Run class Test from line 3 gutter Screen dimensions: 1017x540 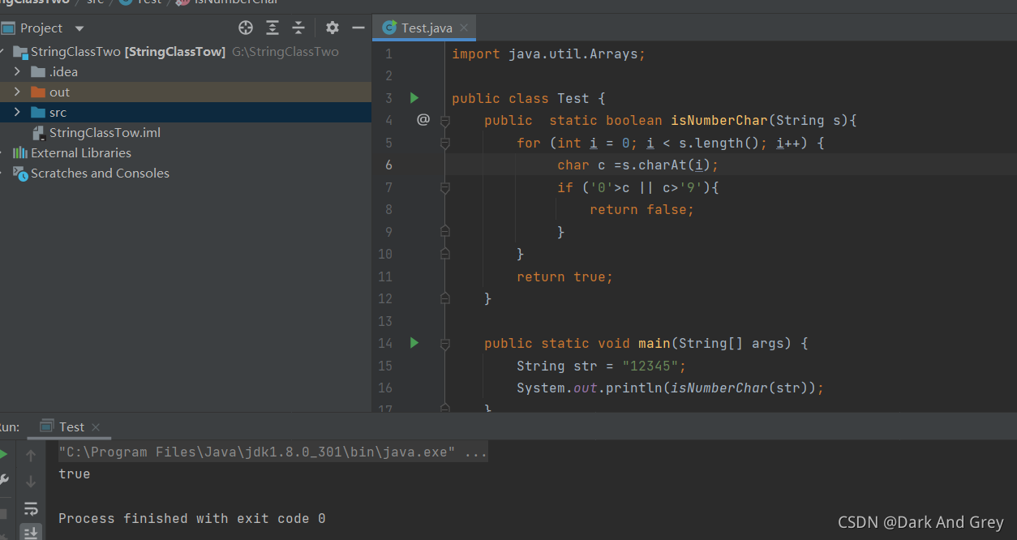pyautogui.click(x=414, y=98)
